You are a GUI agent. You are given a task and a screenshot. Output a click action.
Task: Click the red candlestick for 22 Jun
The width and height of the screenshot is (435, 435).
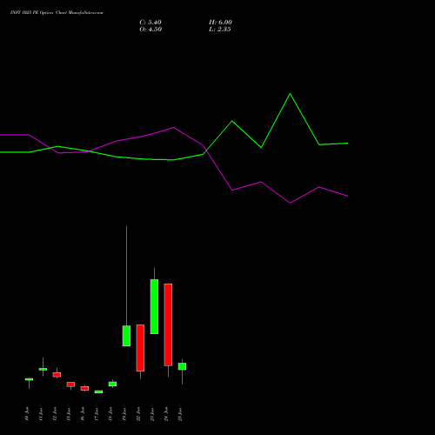[x=140, y=348]
